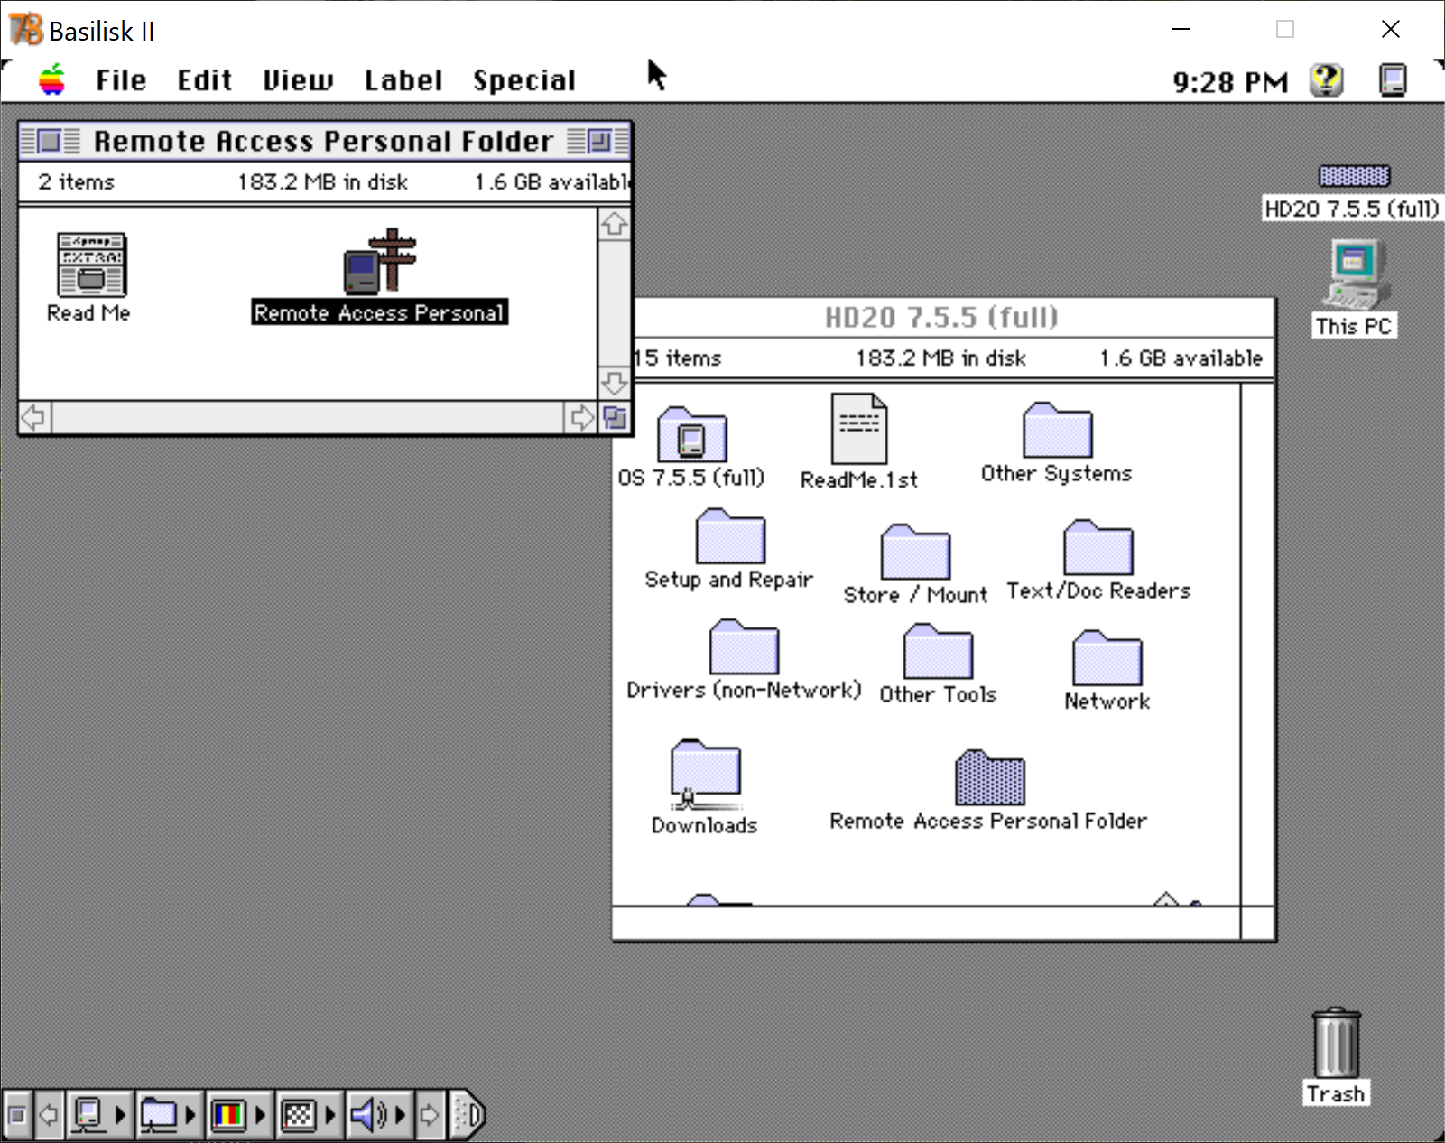This screenshot has height=1143, width=1445.
Task: Click the 9:28 PM menu bar clock
Action: [1230, 82]
